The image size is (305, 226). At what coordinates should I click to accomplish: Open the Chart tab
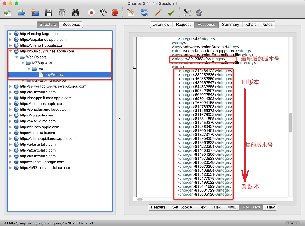coord(251,25)
